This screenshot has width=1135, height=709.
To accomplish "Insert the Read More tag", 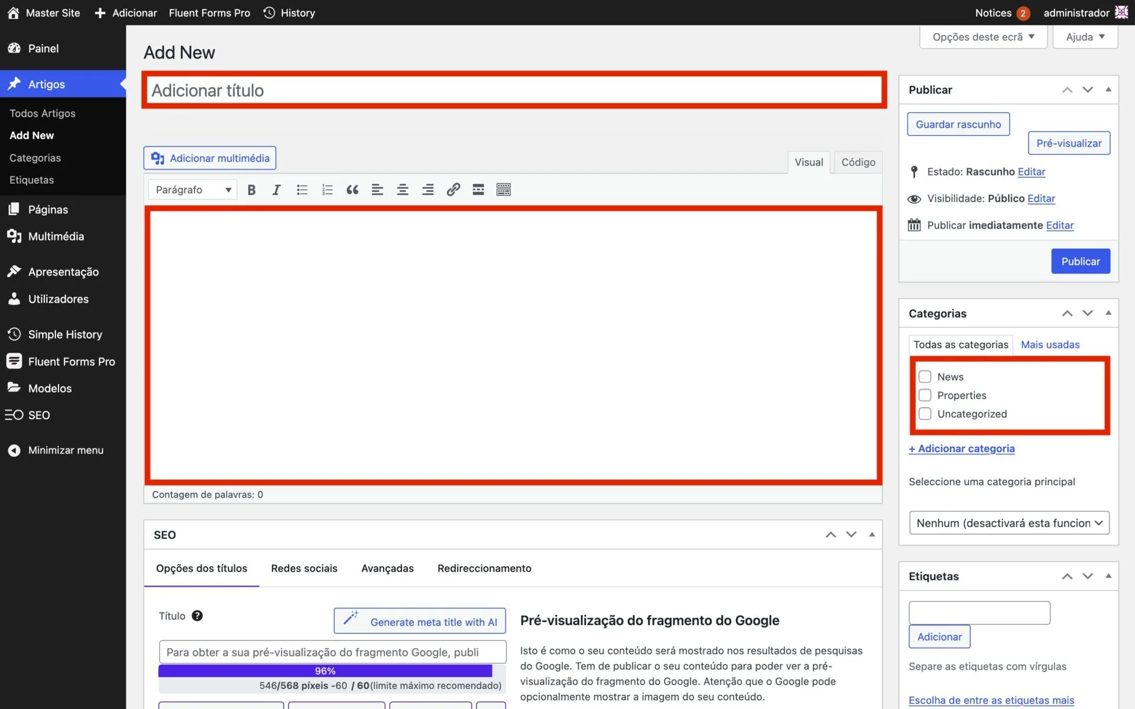I will pos(478,190).
